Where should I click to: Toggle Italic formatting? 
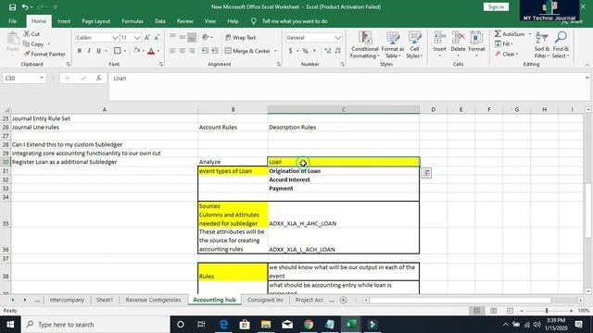[89, 51]
